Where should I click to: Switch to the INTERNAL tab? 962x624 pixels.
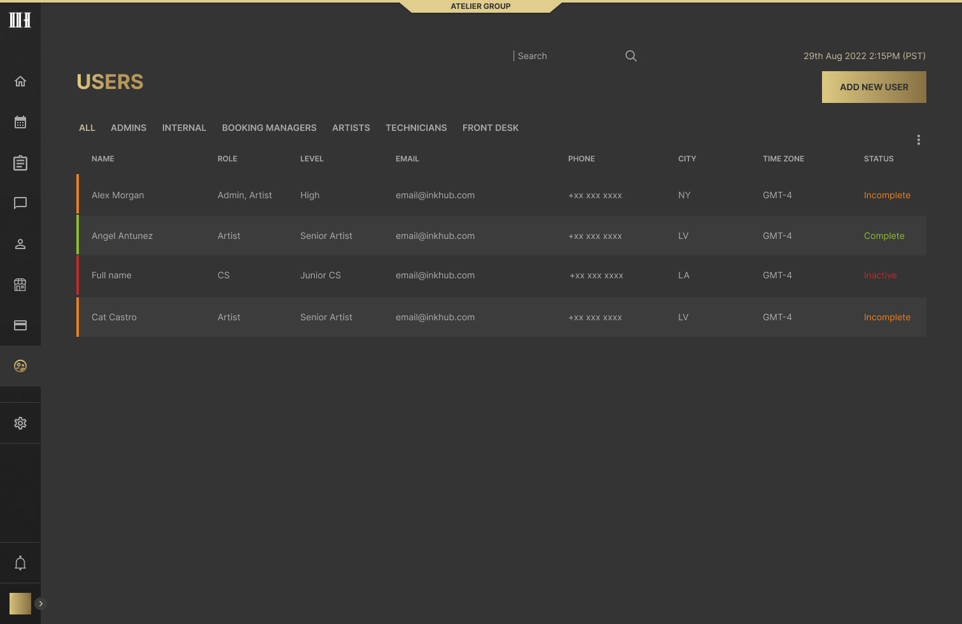coord(184,128)
